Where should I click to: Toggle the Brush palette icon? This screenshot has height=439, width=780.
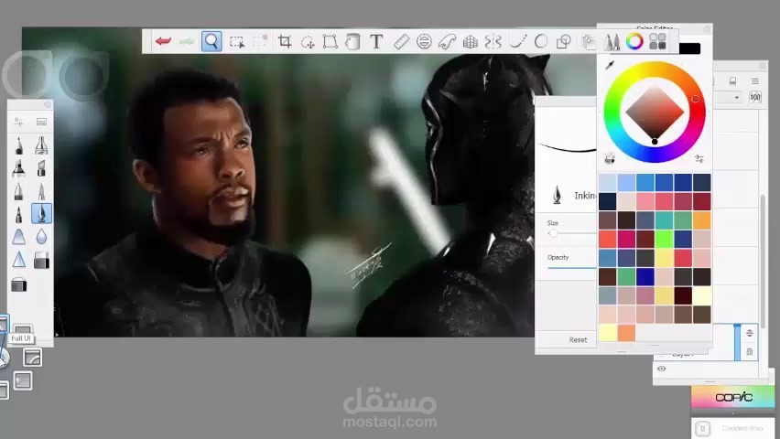tap(612, 42)
